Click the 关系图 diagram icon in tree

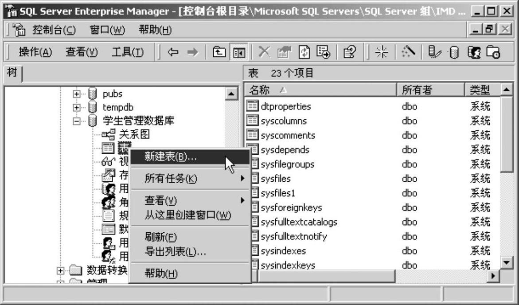click(109, 134)
